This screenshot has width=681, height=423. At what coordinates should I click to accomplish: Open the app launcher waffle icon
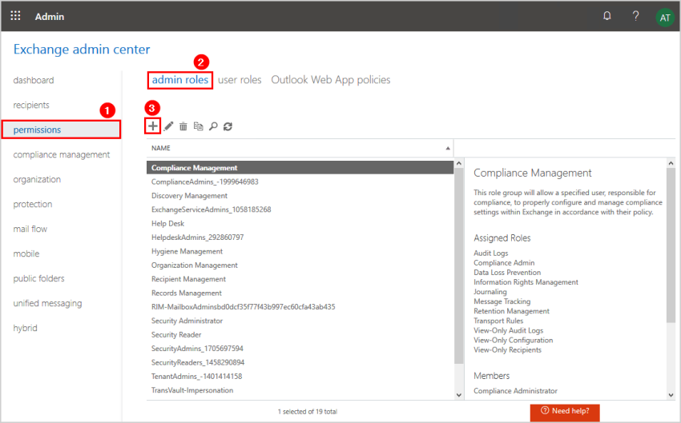[x=15, y=16]
